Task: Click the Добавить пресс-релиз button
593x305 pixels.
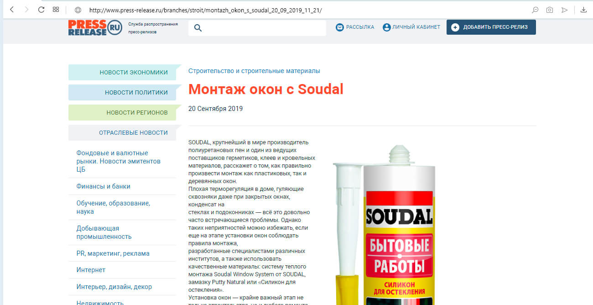Action: coord(491,27)
